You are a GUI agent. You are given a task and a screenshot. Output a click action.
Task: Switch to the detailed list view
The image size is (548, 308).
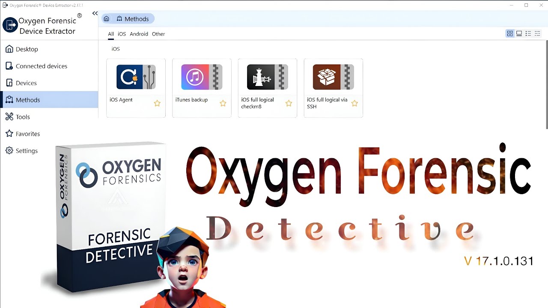(537, 33)
